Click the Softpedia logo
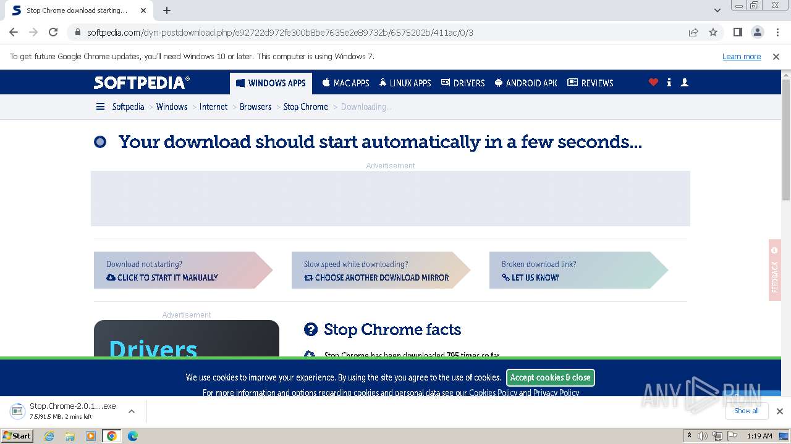The image size is (791, 444). click(x=142, y=83)
